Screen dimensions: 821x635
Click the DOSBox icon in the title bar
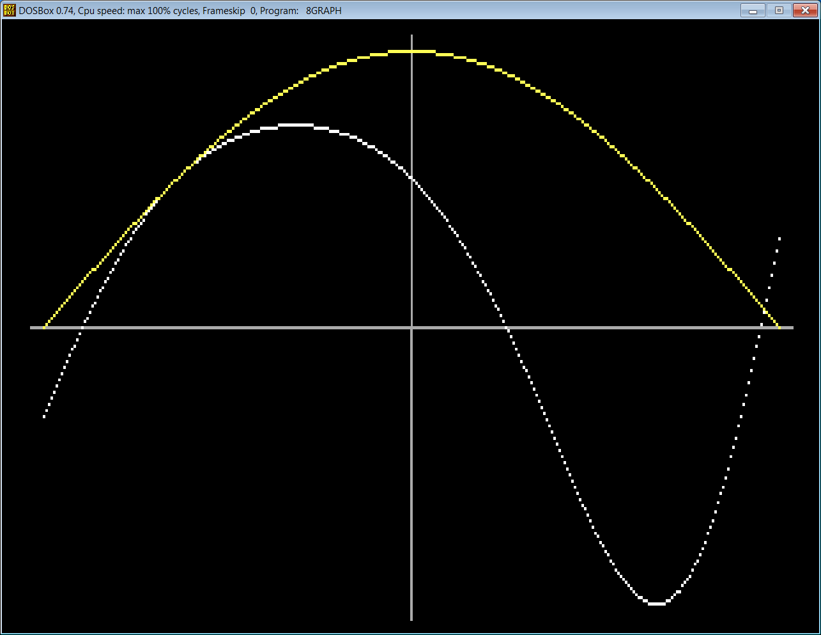pos(10,10)
